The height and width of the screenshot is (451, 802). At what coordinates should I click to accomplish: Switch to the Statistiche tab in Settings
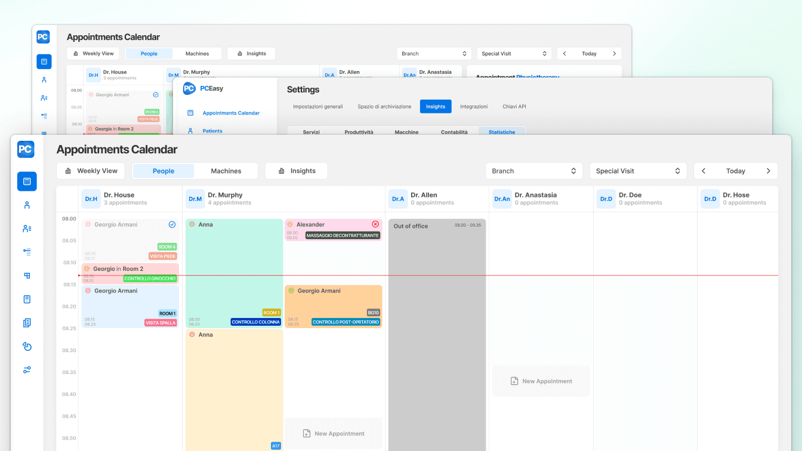point(502,132)
